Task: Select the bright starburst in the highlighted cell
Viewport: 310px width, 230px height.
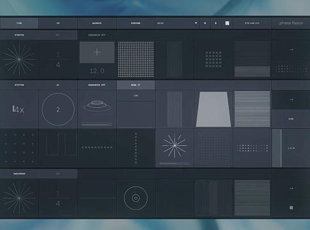Action: click(x=174, y=146)
